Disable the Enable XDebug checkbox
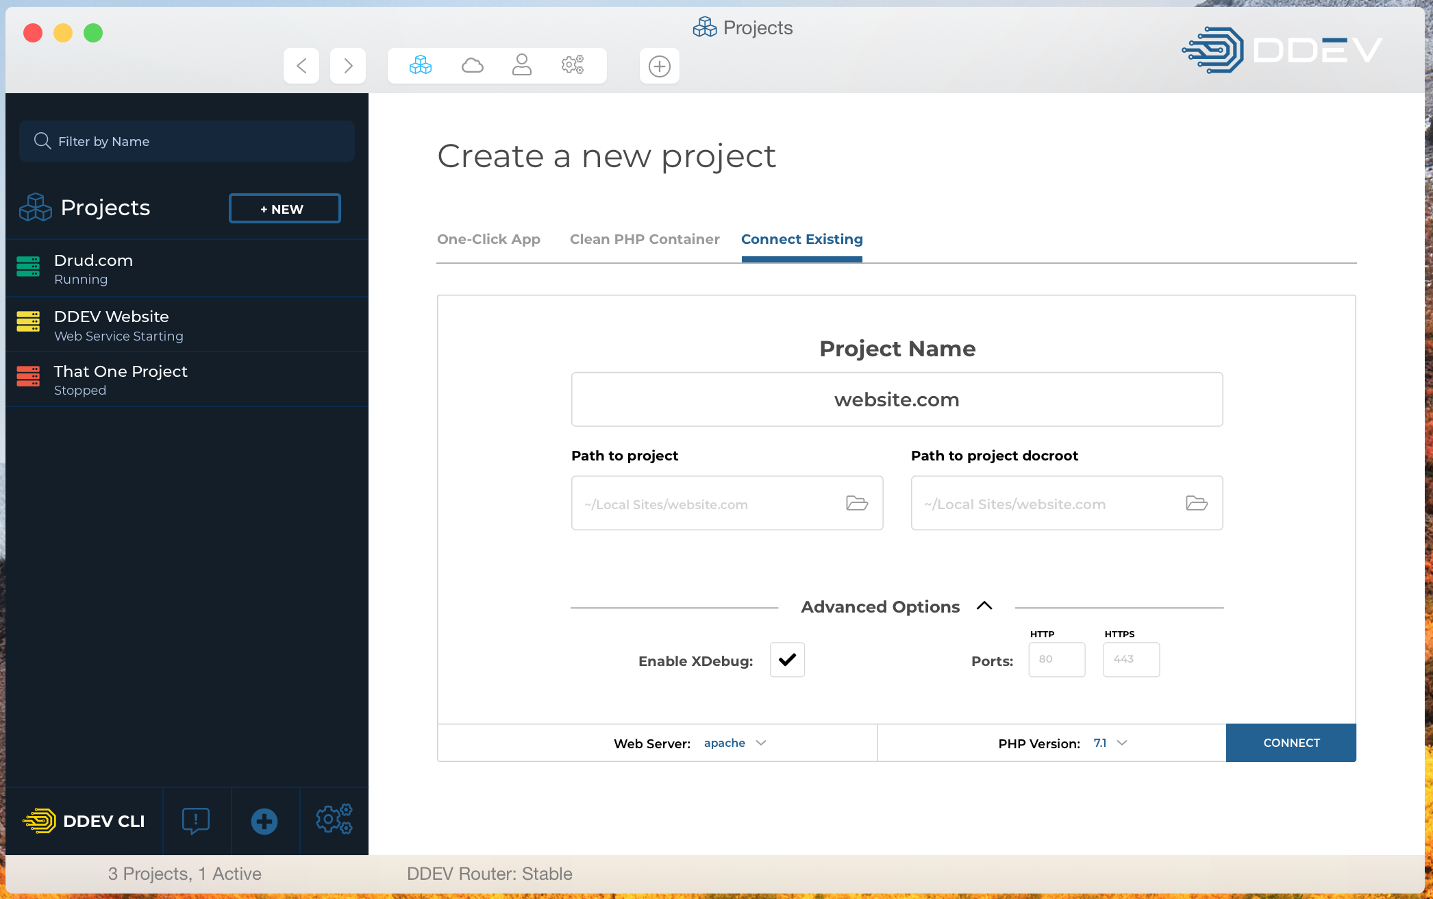This screenshot has width=1433, height=899. 787,660
